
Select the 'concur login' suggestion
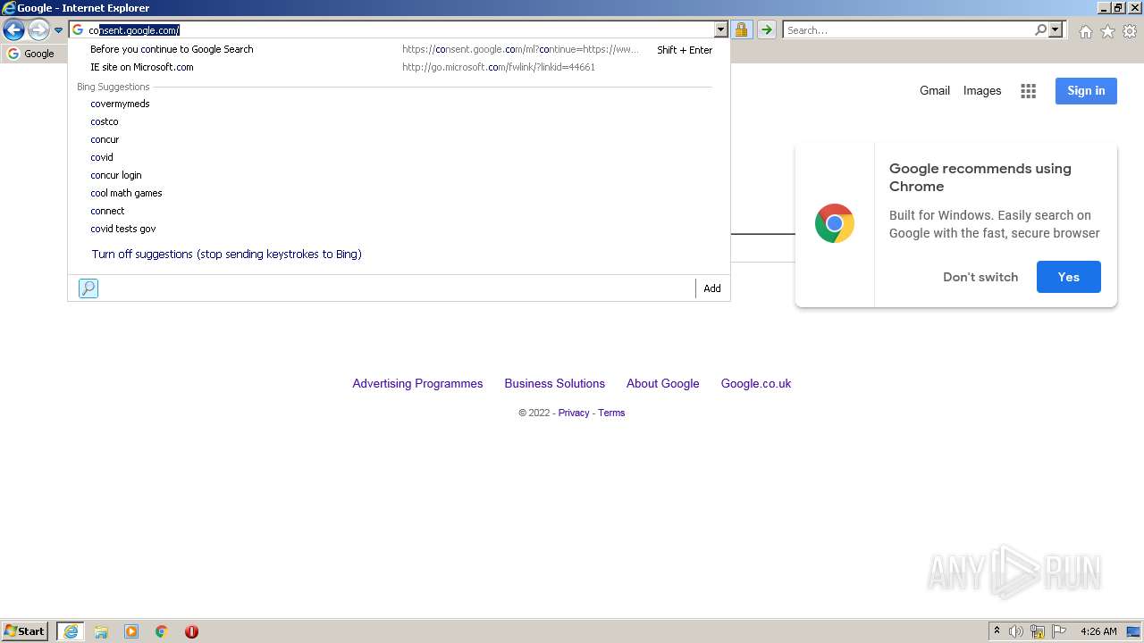[116, 175]
